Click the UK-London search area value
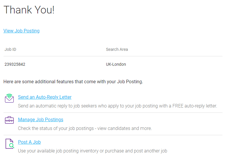This screenshot has height=158, width=226. (x=116, y=64)
